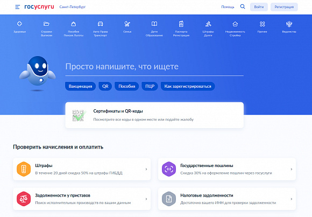The width and height of the screenshot is (312, 217).
Task: Open the Здоровье category icon
Action: click(19, 24)
